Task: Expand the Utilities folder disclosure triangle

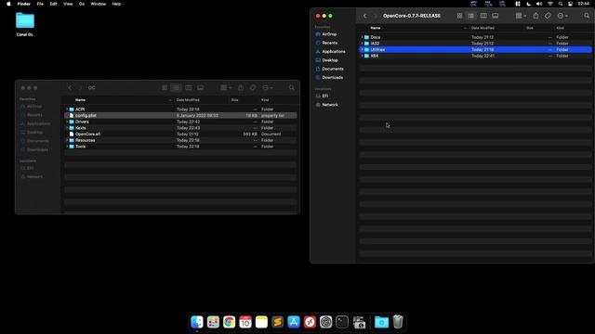Action: coord(362,49)
